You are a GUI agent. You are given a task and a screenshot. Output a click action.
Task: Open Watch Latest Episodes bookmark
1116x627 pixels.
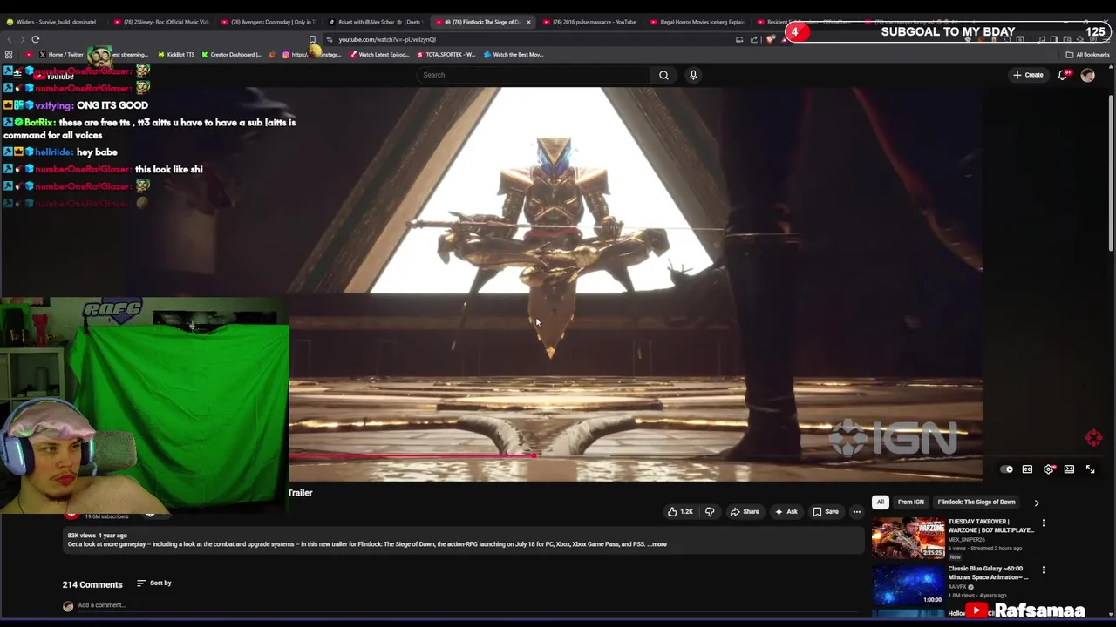tap(379, 55)
